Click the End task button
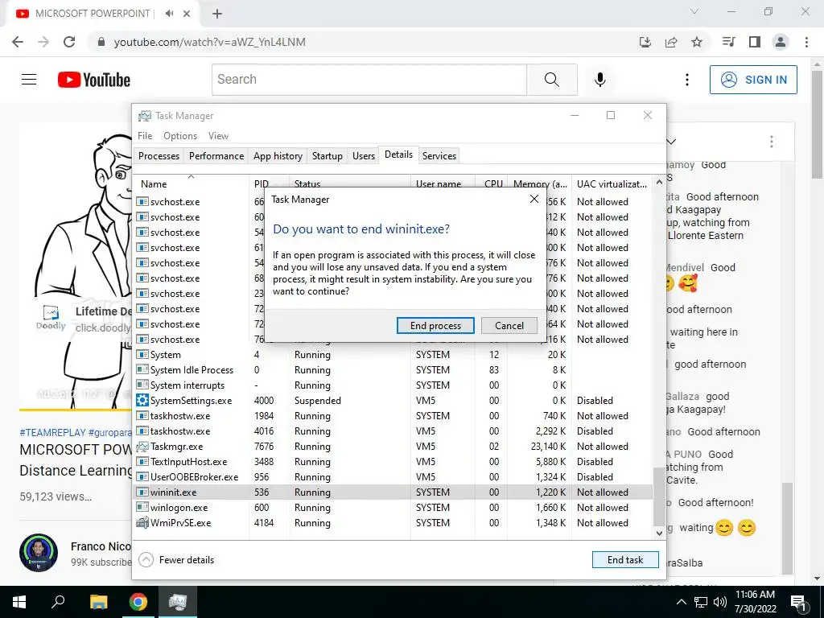The width and height of the screenshot is (824, 618). (624, 560)
